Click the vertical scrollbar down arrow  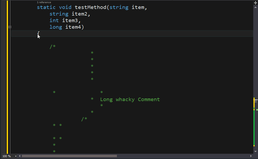pyautogui.click(x=255, y=151)
